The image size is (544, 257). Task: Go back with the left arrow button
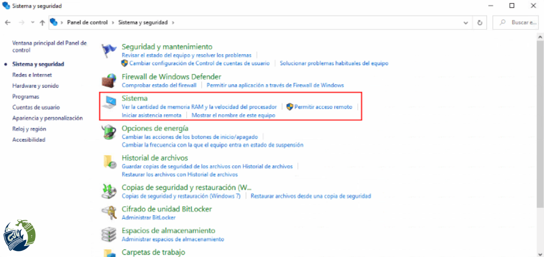pyautogui.click(x=8, y=22)
